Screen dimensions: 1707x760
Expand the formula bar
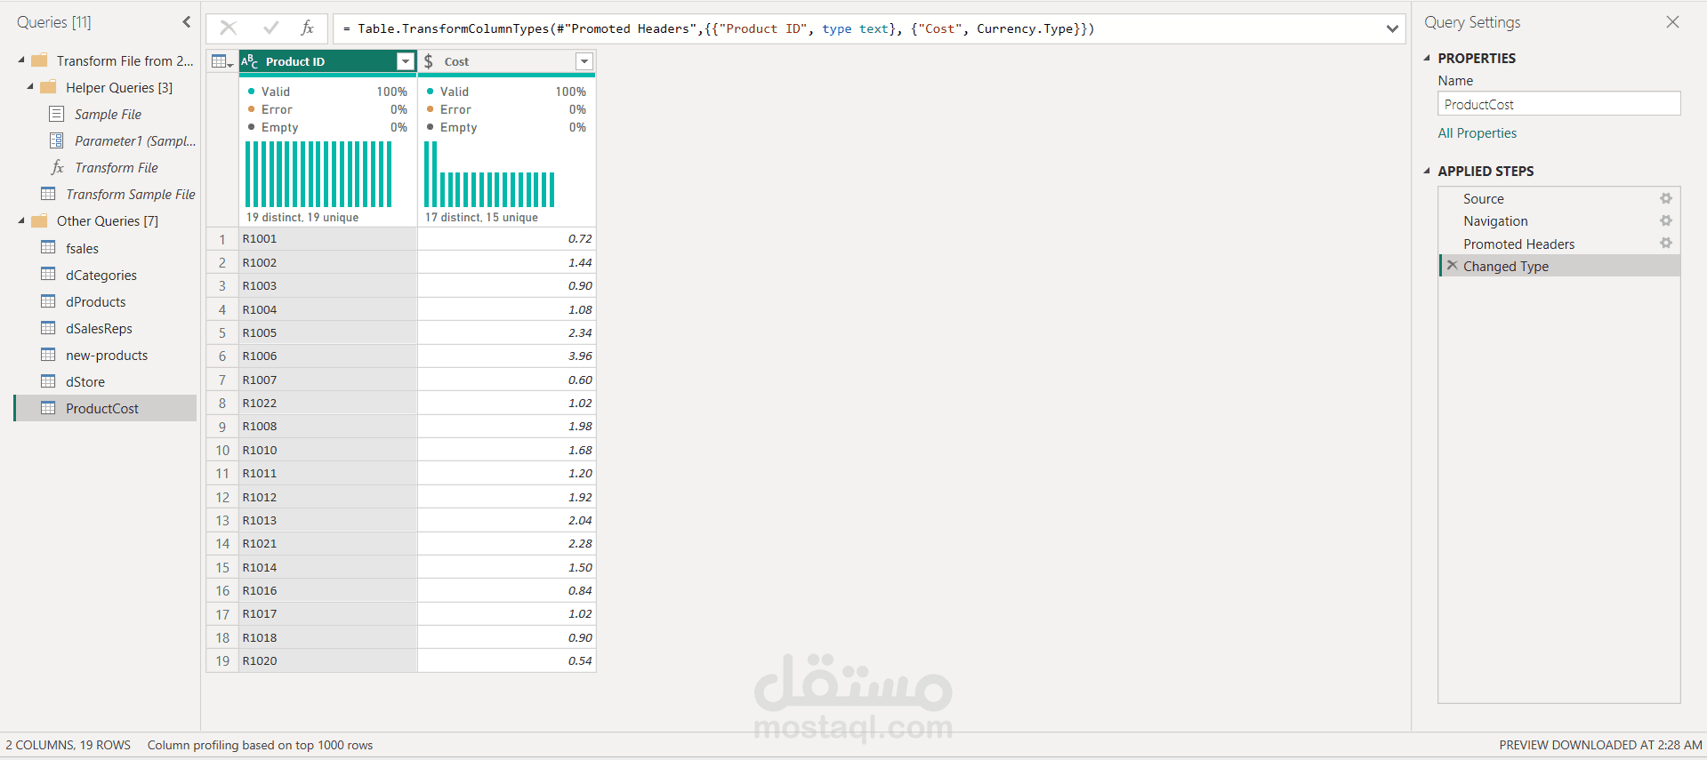(1392, 28)
